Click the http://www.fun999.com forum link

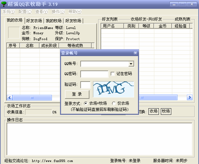[52, 161]
